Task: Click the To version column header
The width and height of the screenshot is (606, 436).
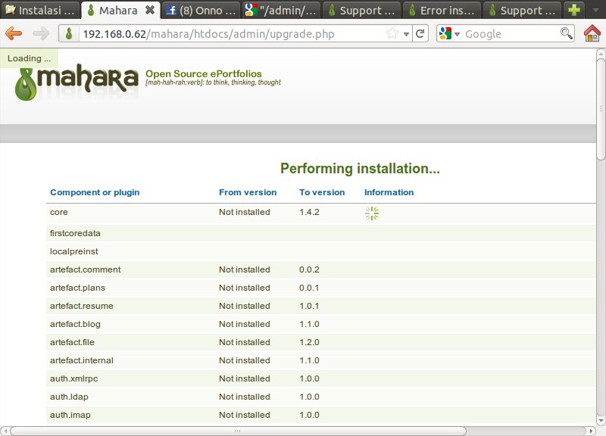Action: pyautogui.click(x=322, y=192)
